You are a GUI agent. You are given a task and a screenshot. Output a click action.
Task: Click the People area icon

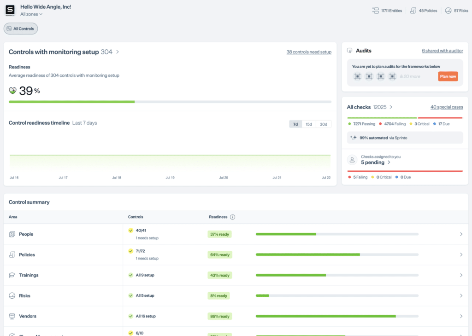[x=12, y=234]
